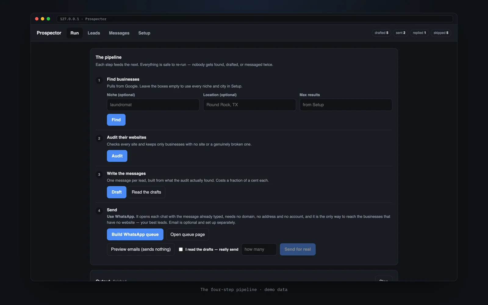Click the skipped 5 status pill
The width and height of the screenshot is (488, 305).
[x=441, y=33]
